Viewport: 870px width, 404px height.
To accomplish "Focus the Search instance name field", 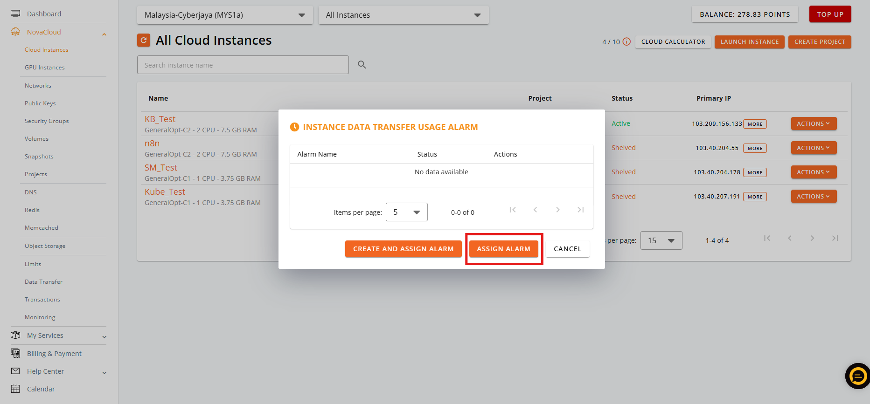I will [243, 65].
